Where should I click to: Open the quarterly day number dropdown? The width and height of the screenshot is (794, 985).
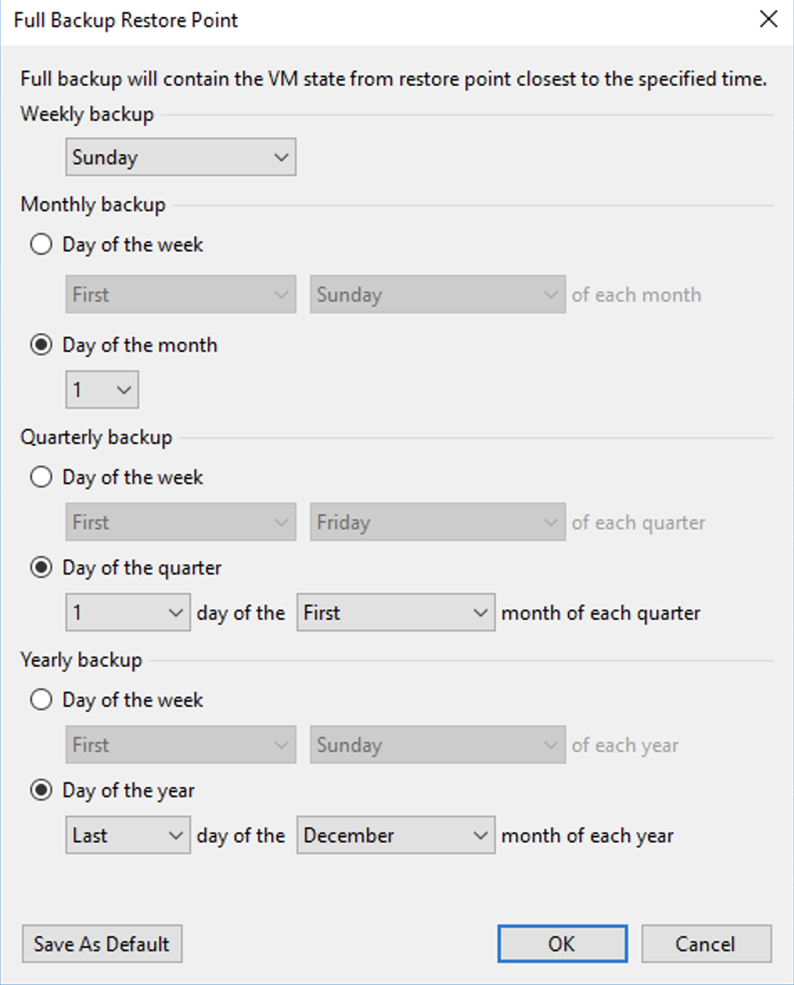tap(128, 613)
